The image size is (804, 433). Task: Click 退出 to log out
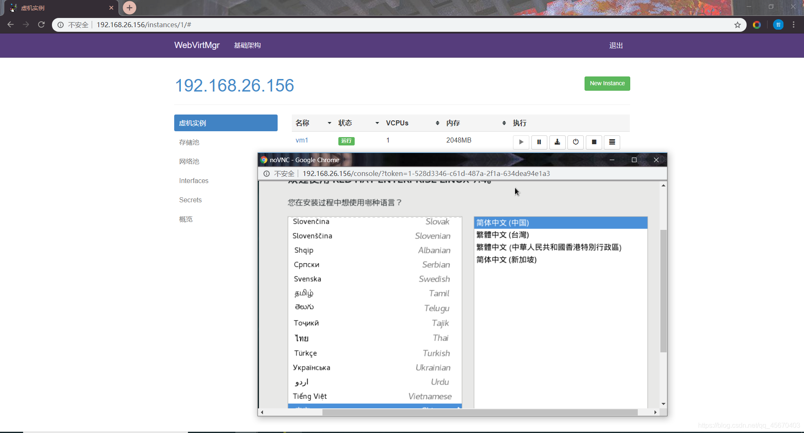point(616,45)
